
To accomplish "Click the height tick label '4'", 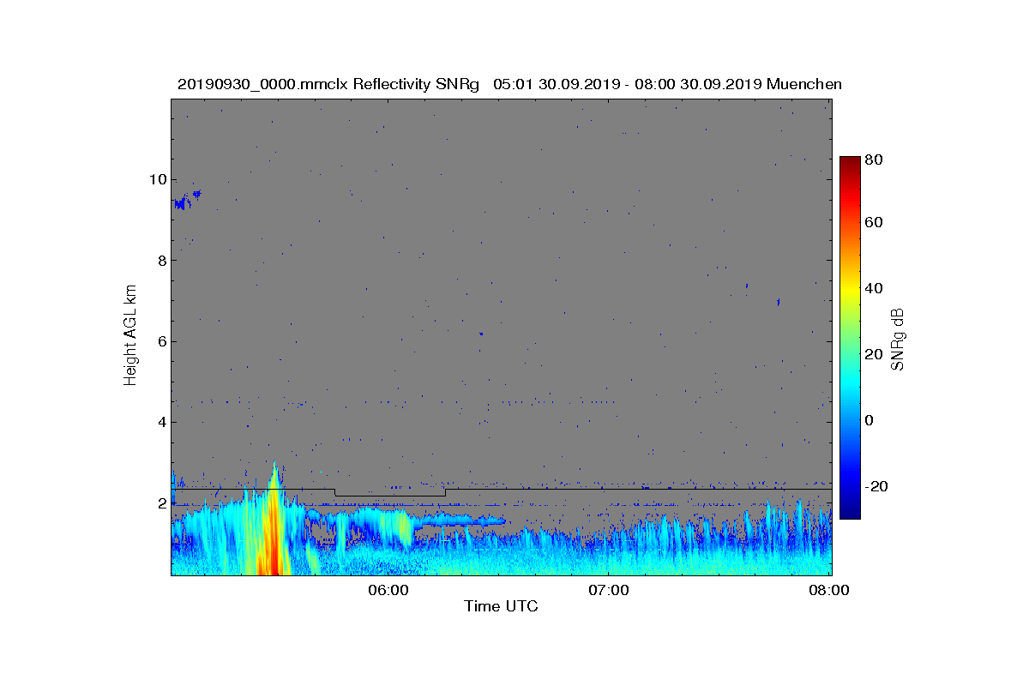I will point(160,422).
